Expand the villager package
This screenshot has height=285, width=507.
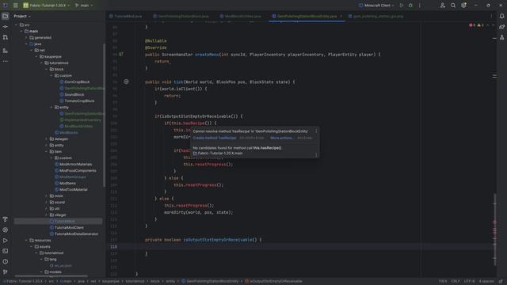pyautogui.click(x=46, y=215)
